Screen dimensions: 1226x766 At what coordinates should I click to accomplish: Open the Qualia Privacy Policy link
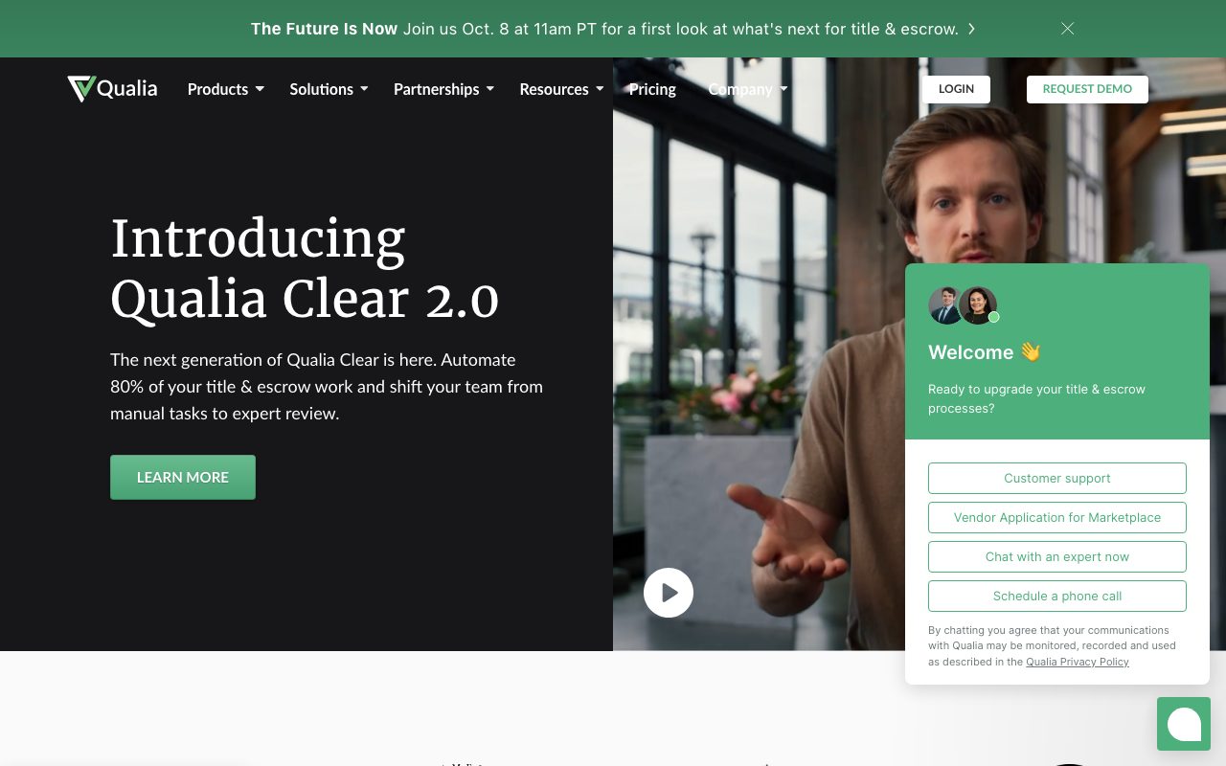click(1078, 662)
